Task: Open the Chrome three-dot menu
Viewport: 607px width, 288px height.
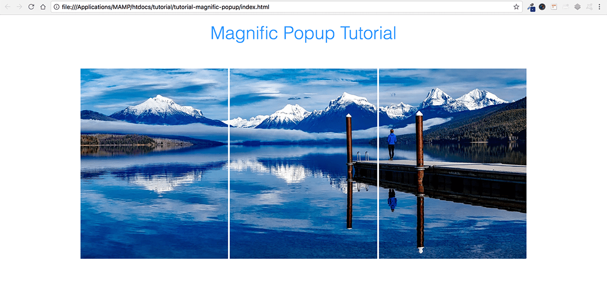Action: coord(600,7)
